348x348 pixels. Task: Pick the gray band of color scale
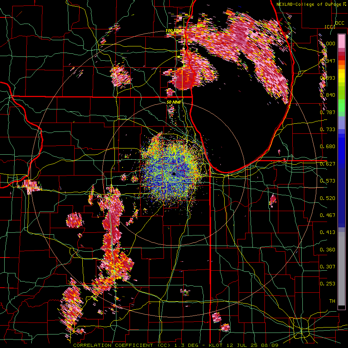pyautogui.click(x=341, y=269)
